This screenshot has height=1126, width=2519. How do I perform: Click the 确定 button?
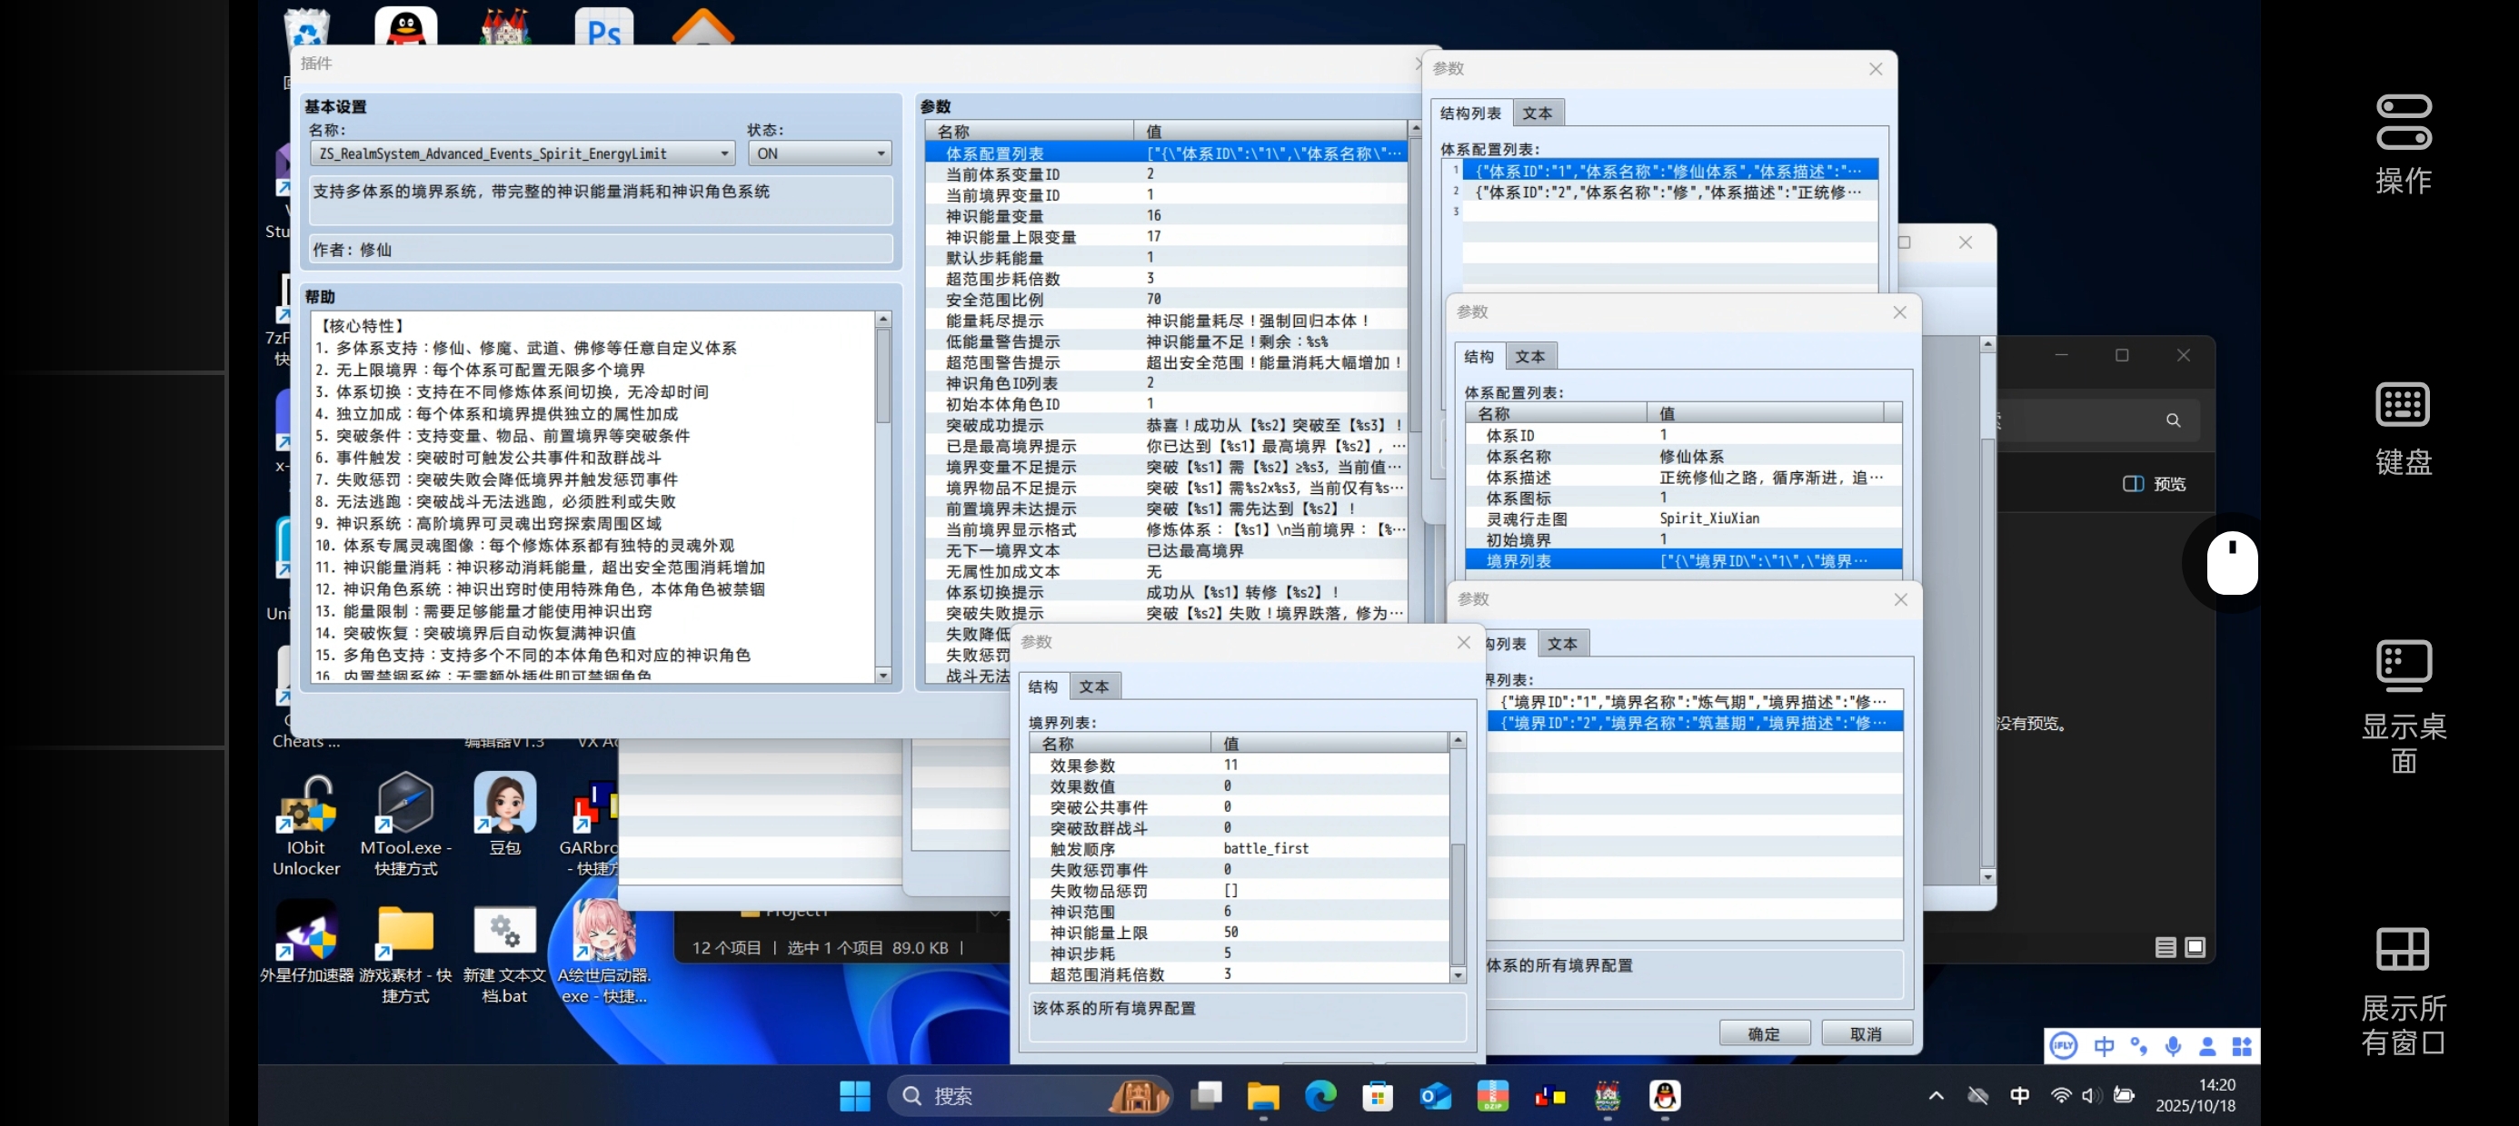[1764, 1034]
